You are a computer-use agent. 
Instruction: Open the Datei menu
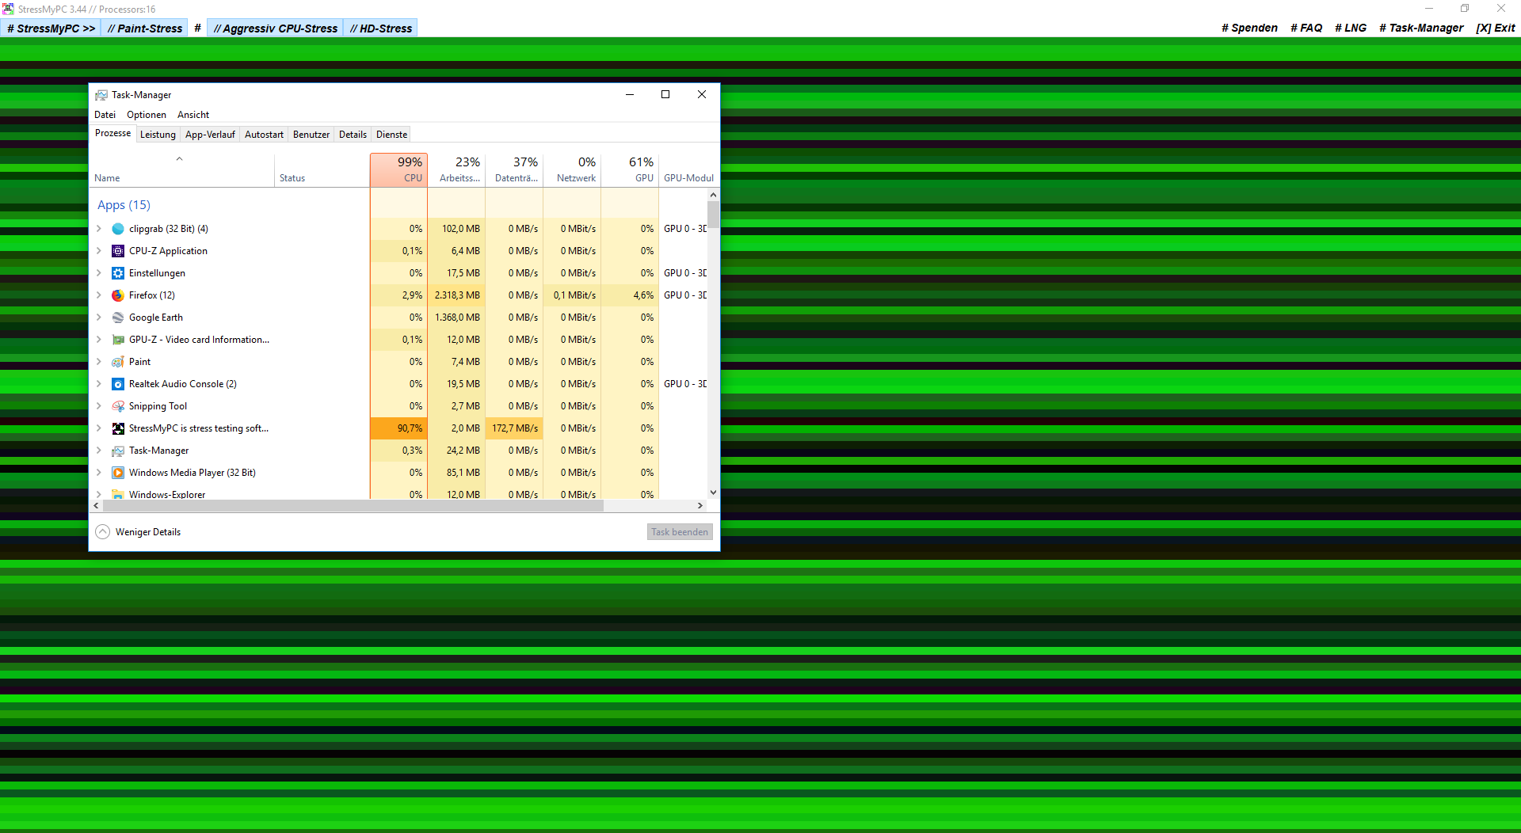click(x=105, y=115)
